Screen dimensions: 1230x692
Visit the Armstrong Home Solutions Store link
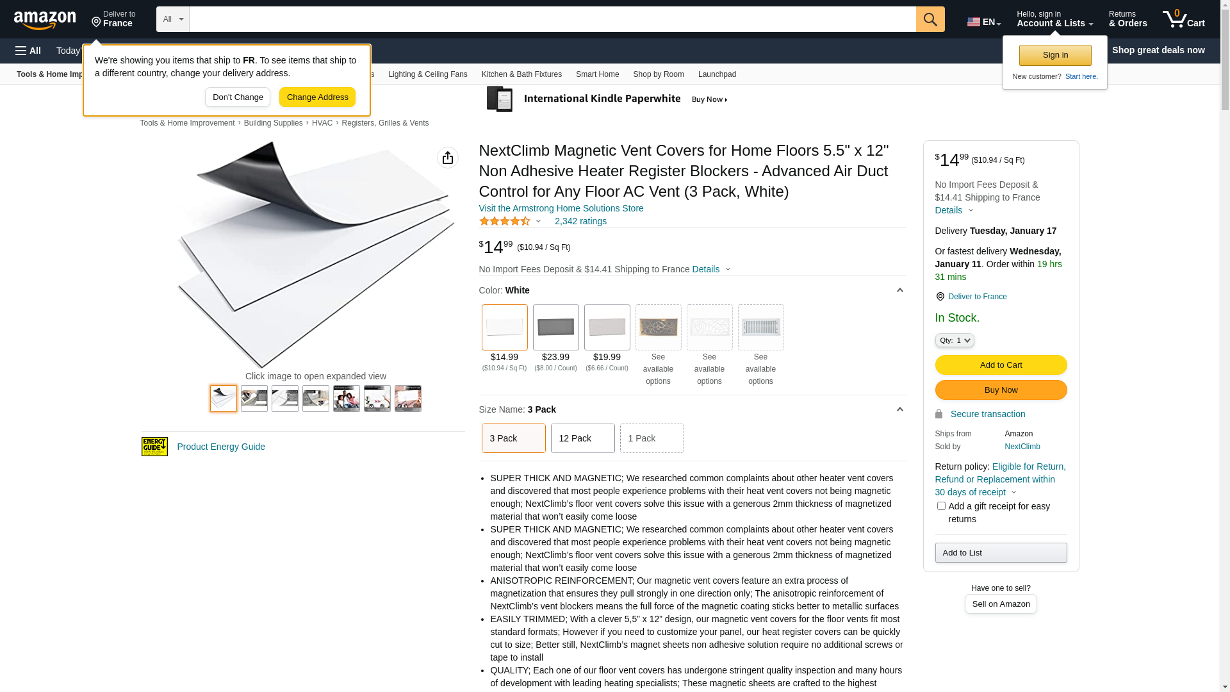[561, 208]
